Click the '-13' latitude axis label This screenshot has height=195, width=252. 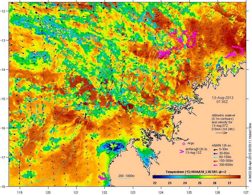pos(3,40)
